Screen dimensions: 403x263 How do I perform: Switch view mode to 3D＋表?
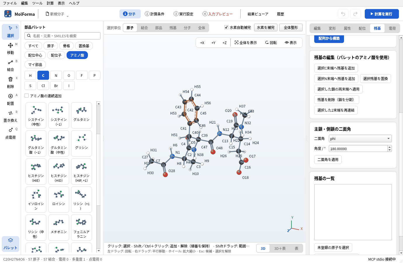280,248
